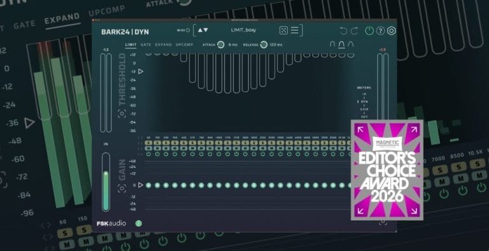Toggle the MIDI enable switch
Viewport: 489px width, 251px height.
[188, 31]
